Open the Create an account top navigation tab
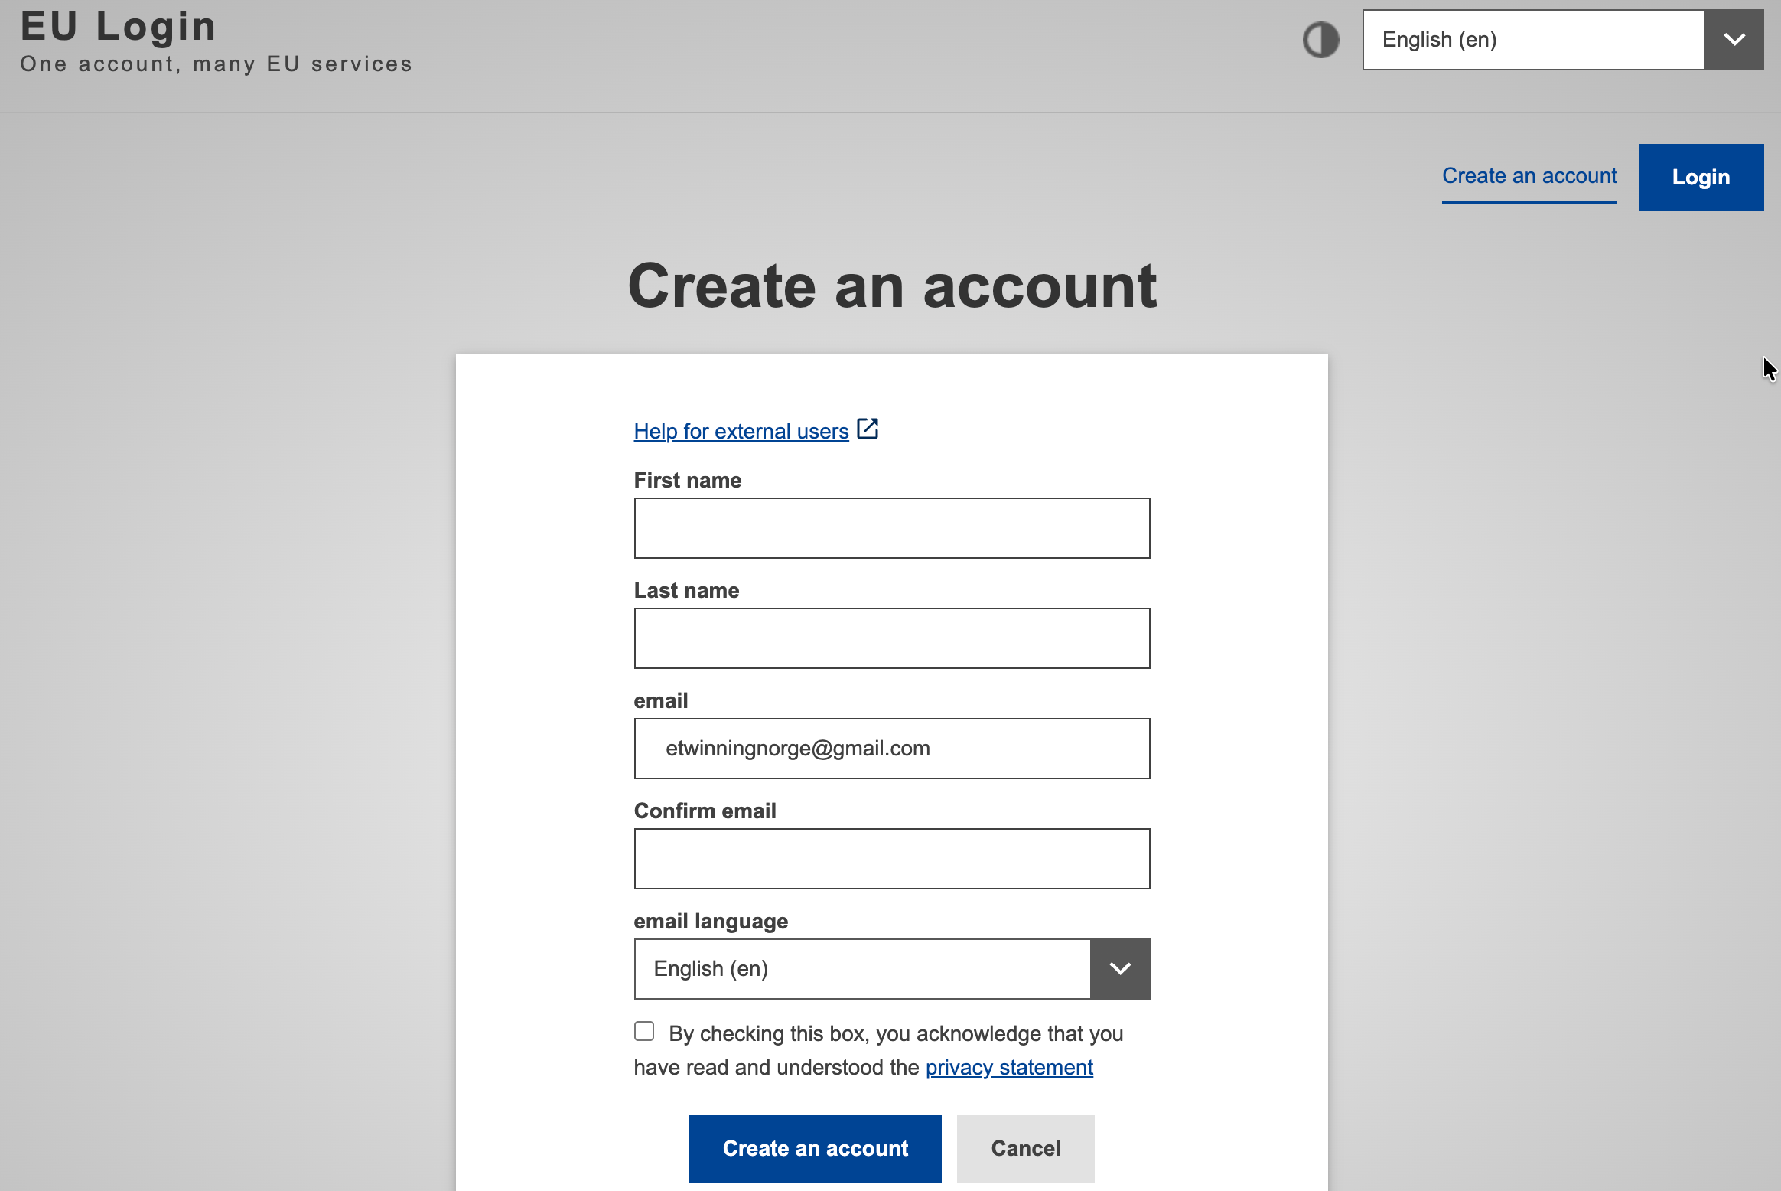This screenshot has width=1781, height=1191. pyautogui.click(x=1529, y=176)
